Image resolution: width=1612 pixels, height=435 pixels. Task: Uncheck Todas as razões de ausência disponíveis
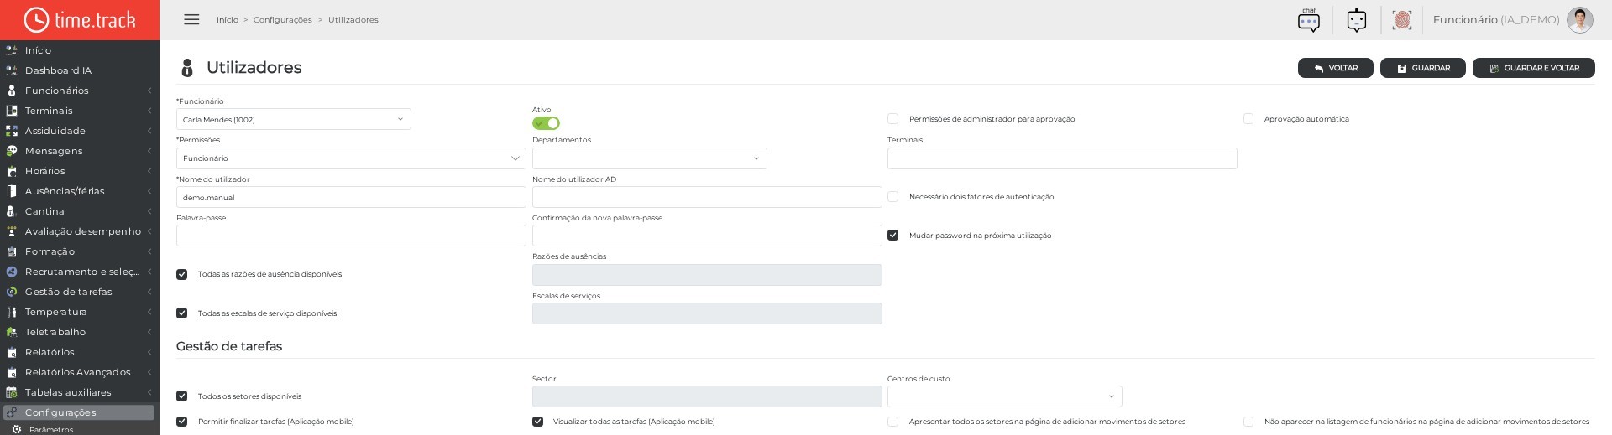(182, 274)
